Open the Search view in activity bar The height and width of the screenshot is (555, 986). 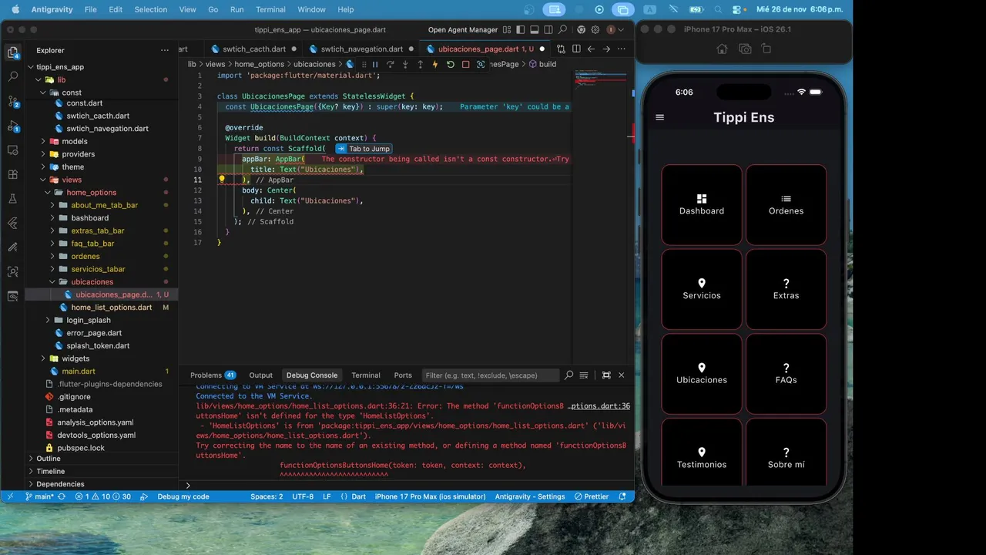coord(13,77)
